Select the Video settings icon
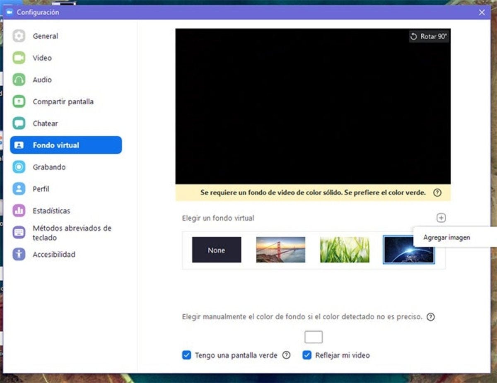The width and height of the screenshot is (497, 383). (x=18, y=58)
